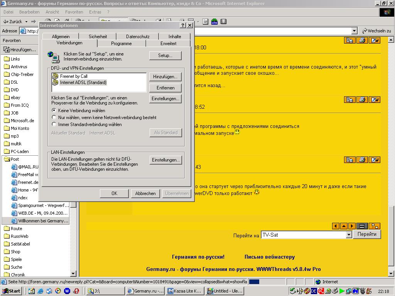Click the Zurück back arrow button
Screen dimensions: 395x296
click(x=13, y=22)
